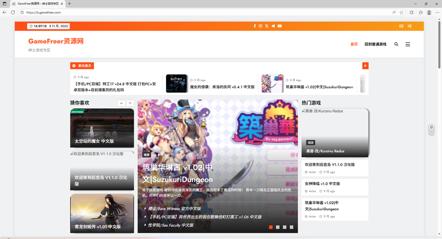Image resolution: width=442 pixels, height=239 pixels.
Task: Click the 端游 tag on 黑兽·改 card
Action: 311,143
